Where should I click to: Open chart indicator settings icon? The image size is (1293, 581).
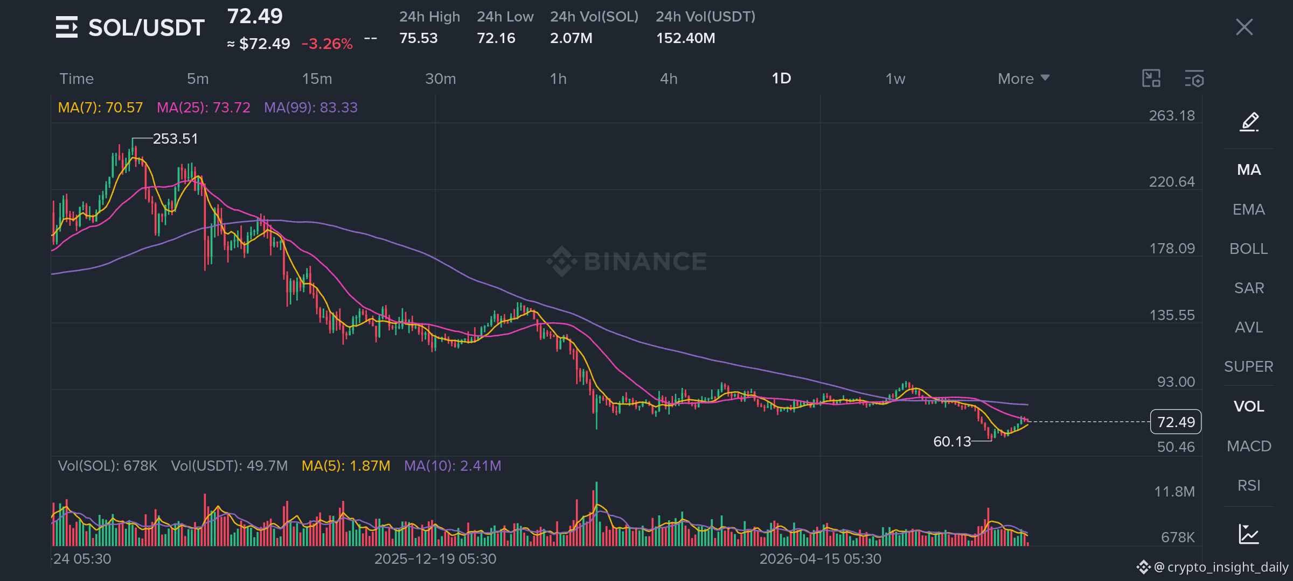tap(1194, 79)
